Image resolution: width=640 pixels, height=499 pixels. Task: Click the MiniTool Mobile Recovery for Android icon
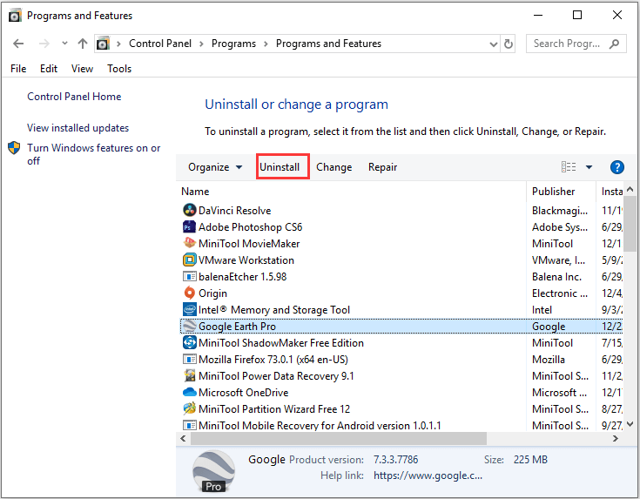(190, 426)
